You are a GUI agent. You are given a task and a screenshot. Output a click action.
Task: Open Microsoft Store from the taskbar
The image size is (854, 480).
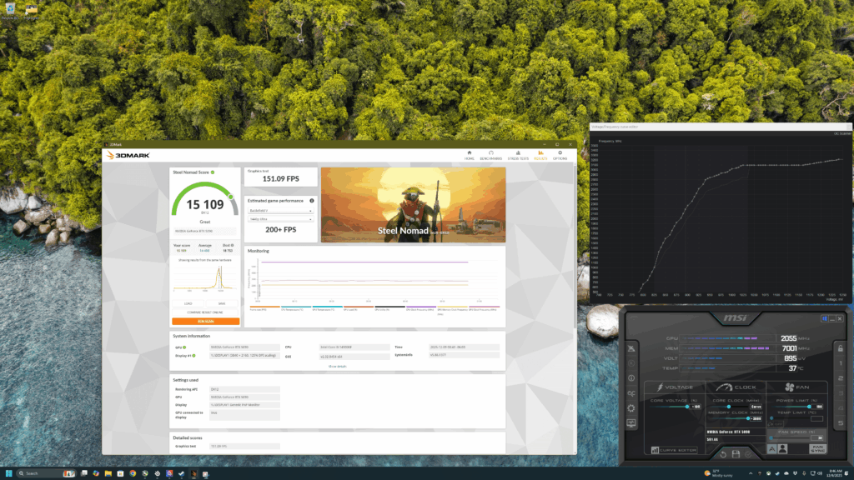(120, 473)
